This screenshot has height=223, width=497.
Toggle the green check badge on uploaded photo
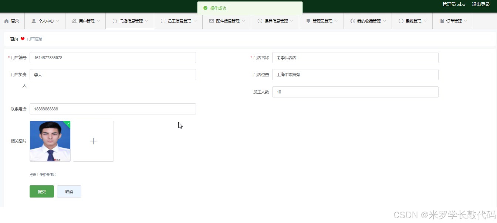68,123
